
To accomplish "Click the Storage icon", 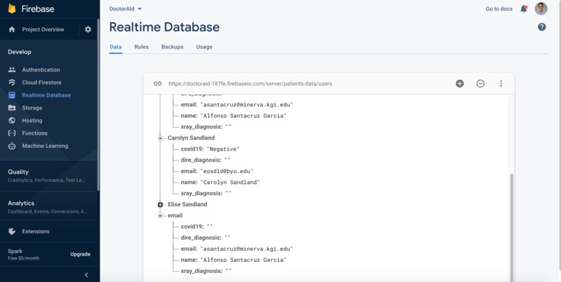I will click(12, 108).
